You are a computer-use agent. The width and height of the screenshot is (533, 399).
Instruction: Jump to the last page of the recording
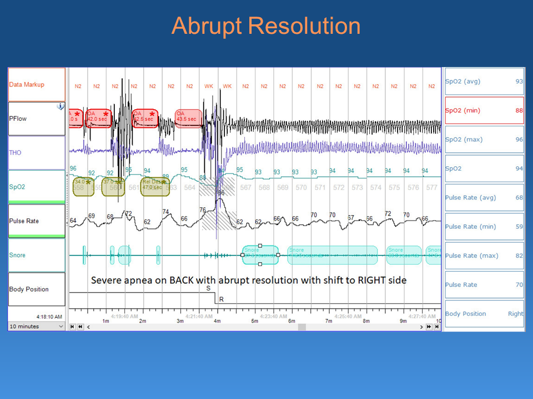tap(436, 327)
